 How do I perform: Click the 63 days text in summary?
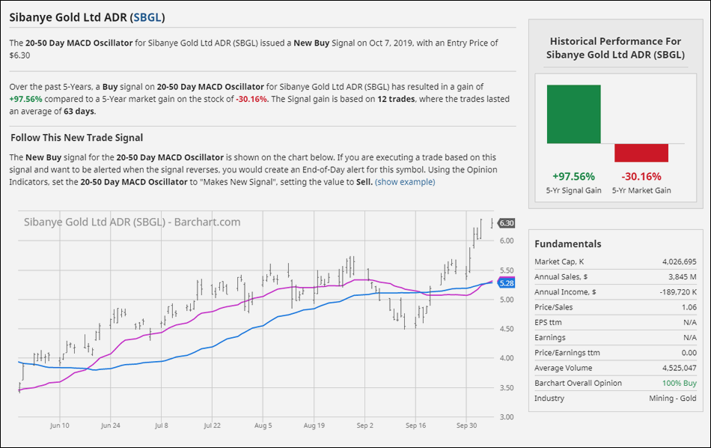tap(79, 111)
